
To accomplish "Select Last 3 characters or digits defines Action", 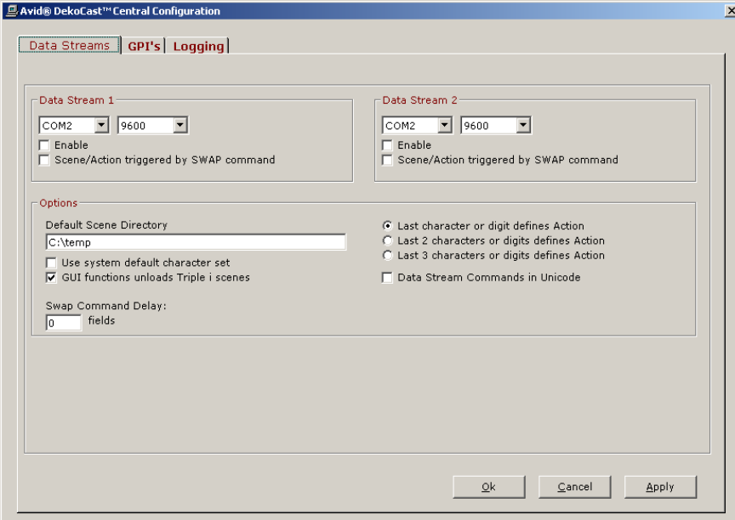I will point(388,255).
